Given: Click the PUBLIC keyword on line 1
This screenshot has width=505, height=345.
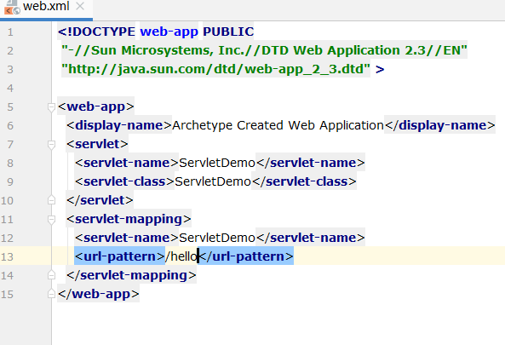Looking at the screenshot, I should click(228, 32).
